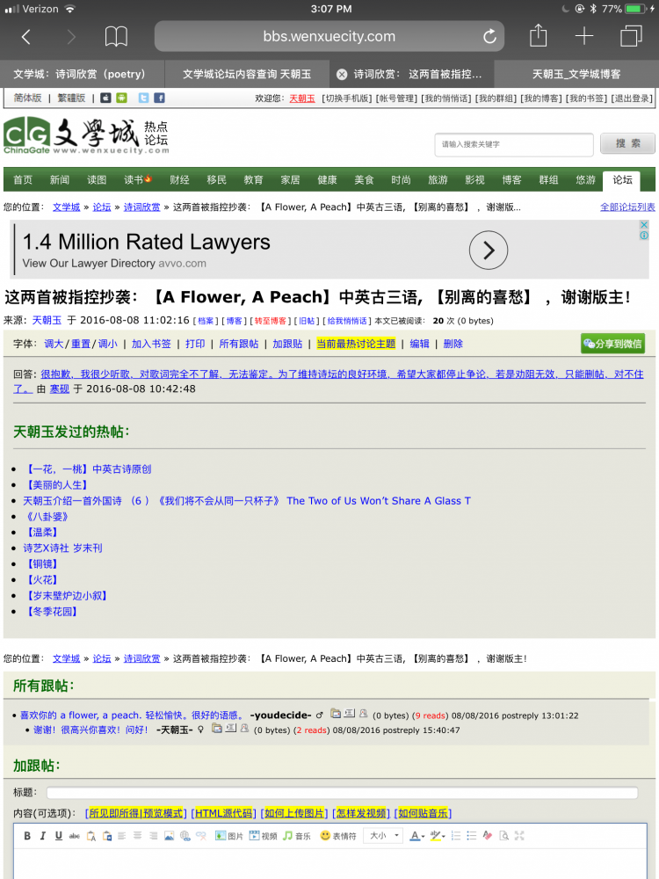
Task: Open Facebook icon in top bar
Action: pos(159,98)
